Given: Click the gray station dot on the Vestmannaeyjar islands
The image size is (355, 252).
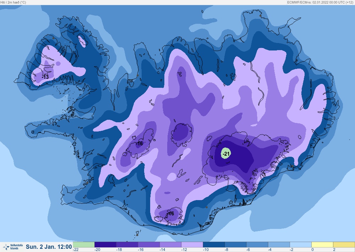Looking at the screenshot, I should (x=137, y=235).
